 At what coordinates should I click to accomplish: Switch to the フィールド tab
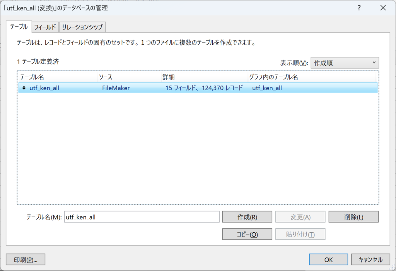(x=45, y=27)
